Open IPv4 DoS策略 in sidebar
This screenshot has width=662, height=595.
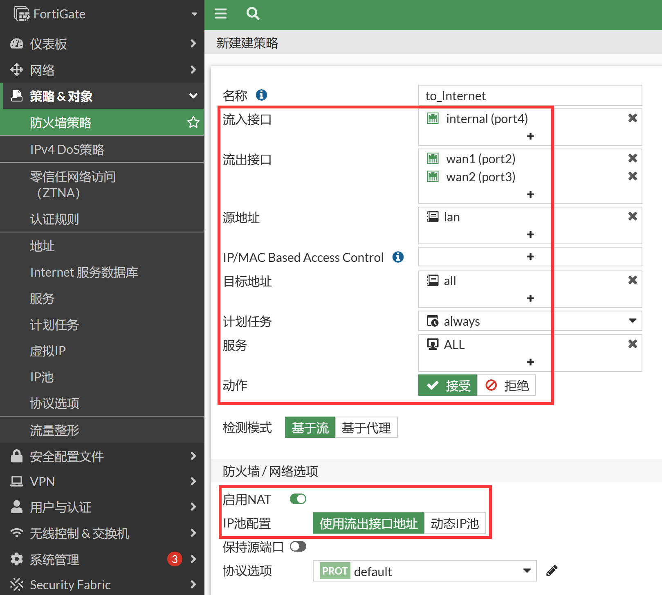point(67,149)
